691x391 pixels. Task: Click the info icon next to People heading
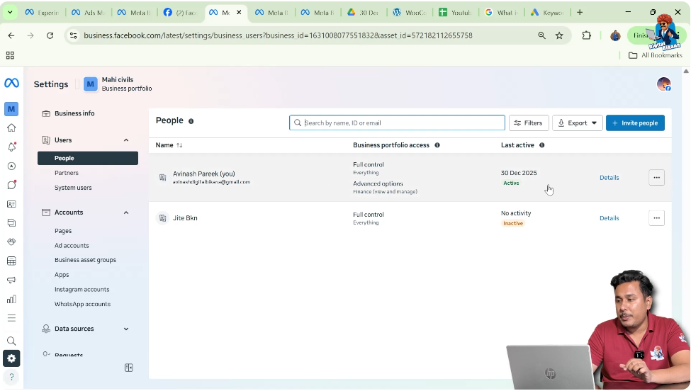coord(191,121)
